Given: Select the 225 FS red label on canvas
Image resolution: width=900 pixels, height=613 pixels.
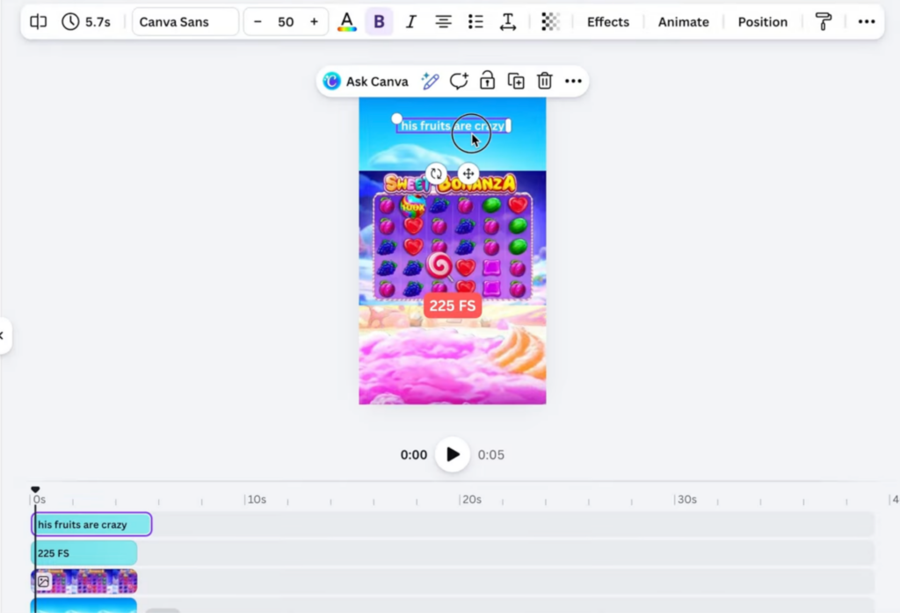Looking at the screenshot, I should click(x=453, y=306).
